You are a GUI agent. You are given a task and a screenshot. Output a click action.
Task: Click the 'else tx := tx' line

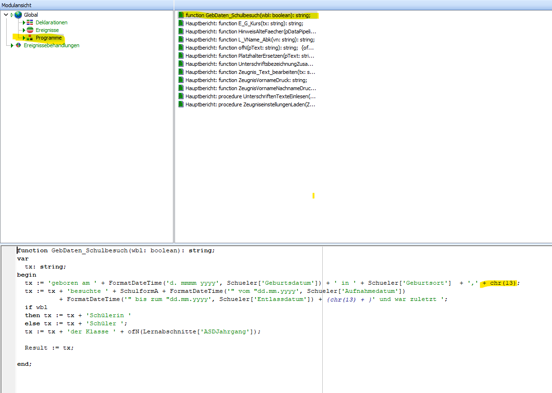click(76, 323)
